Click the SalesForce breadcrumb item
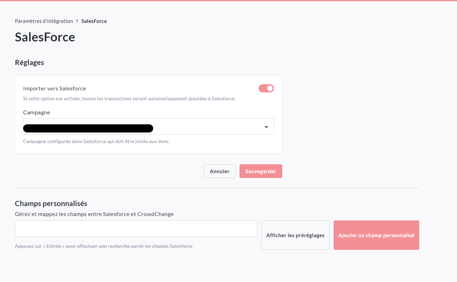Screen dimensions: 457x282 (x=94, y=21)
